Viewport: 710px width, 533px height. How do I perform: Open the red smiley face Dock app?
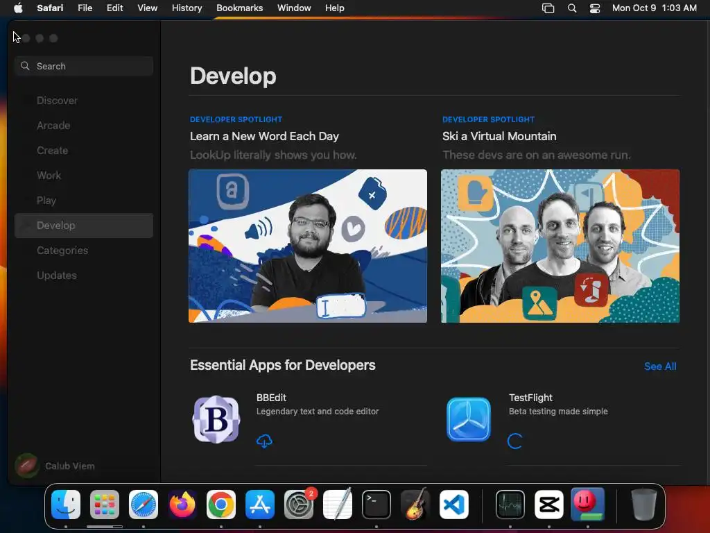(588, 504)
